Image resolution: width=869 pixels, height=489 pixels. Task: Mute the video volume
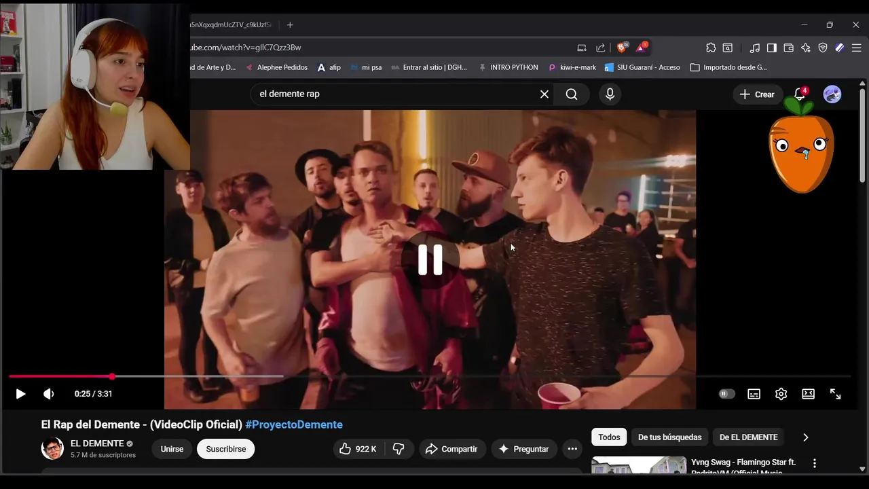[x=49, y=394]
